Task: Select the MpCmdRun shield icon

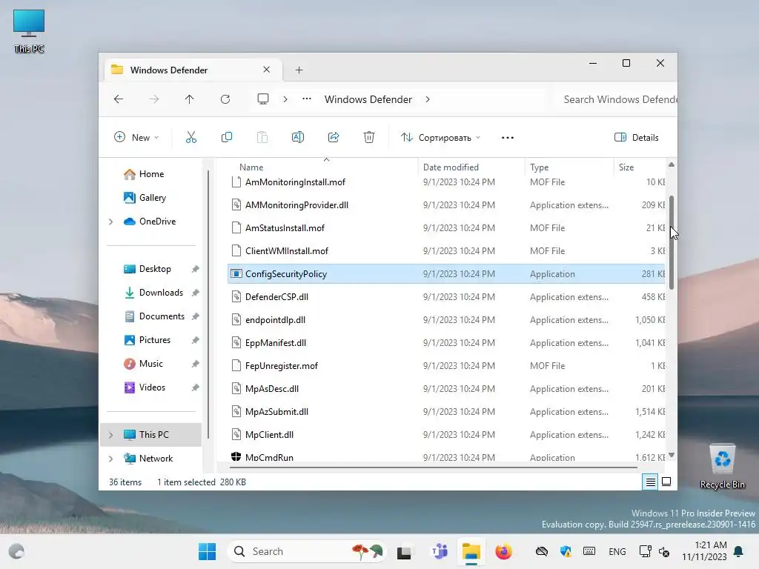Action: tap(236, 456)
